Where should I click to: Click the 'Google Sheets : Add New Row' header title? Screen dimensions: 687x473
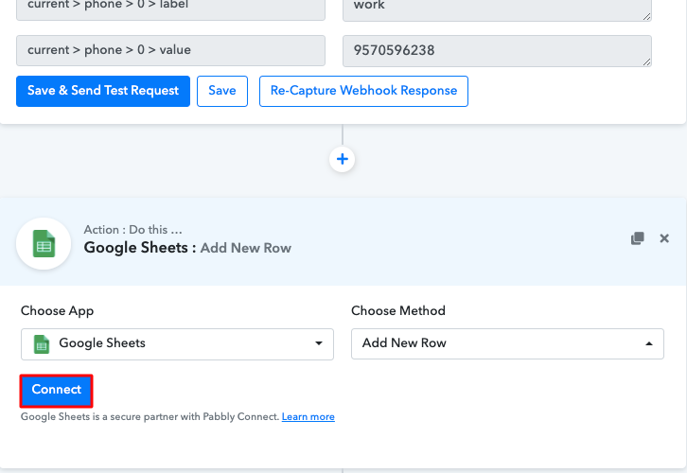coord(187,248)
